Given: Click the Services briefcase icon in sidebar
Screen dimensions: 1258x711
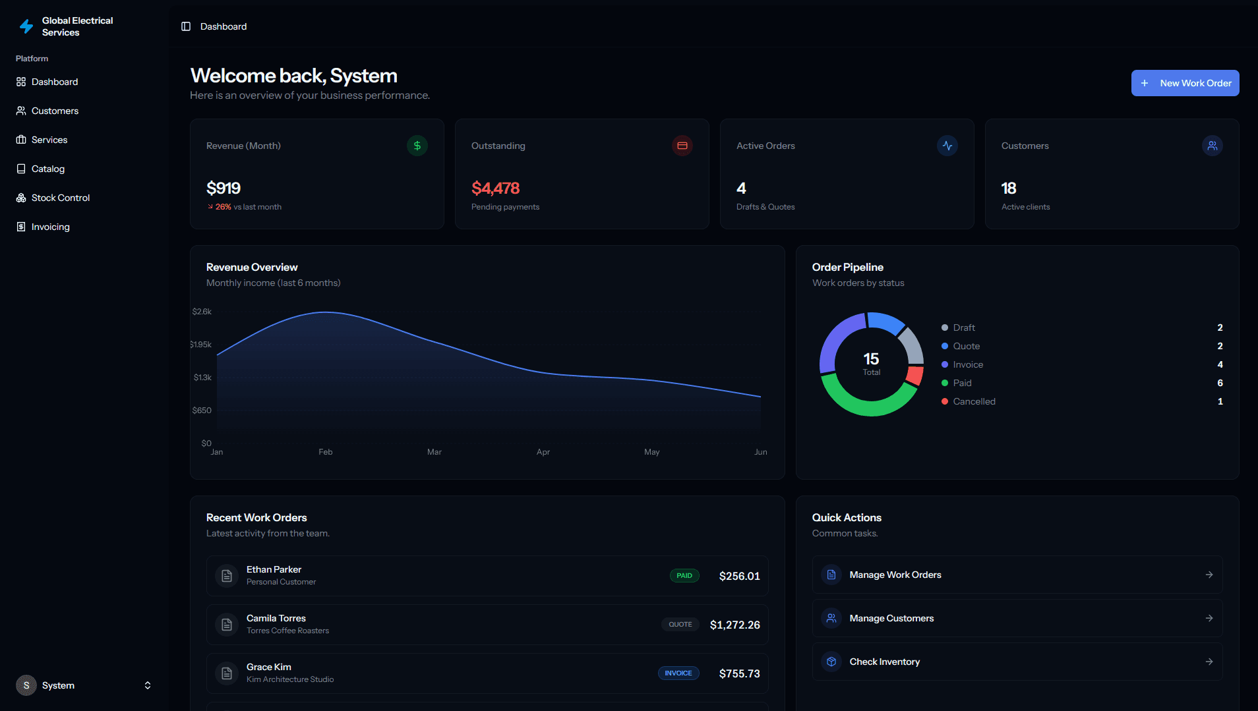Looking at the screenshot, I should tap(21, 140).
